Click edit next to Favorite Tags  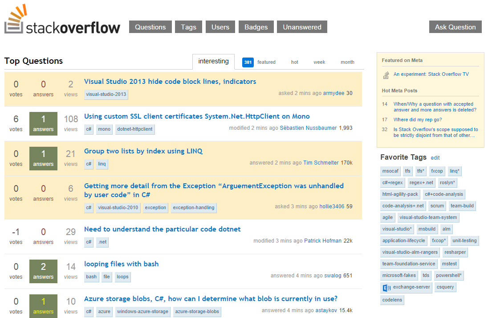pos(435,158)
